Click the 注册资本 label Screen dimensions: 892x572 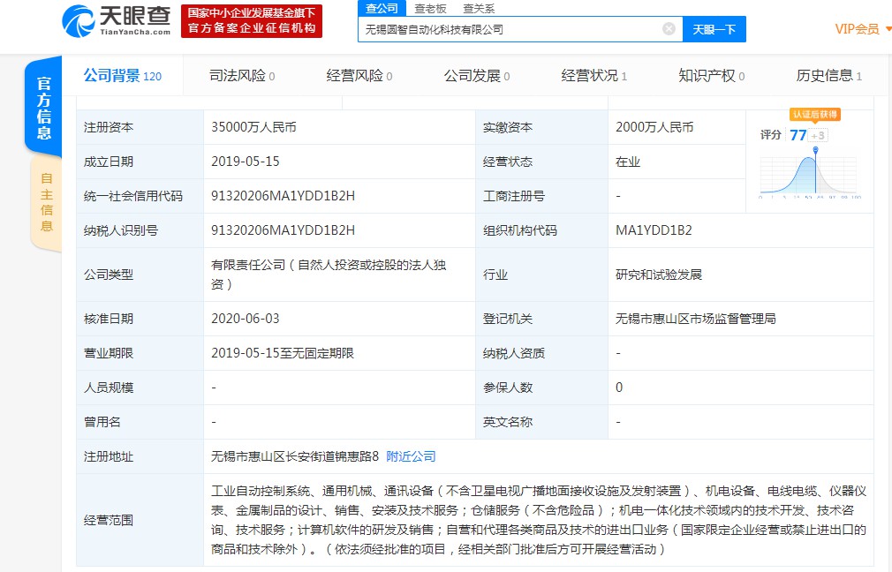[x=108, y=127]
